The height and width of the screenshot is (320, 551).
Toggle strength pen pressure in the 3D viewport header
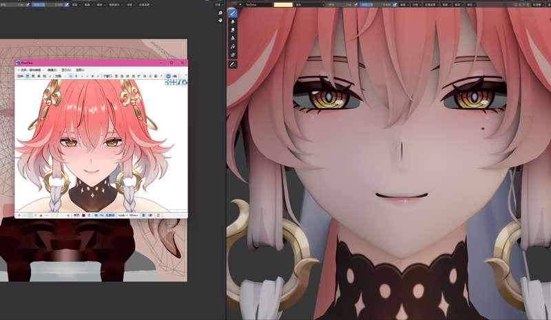click(395, 5)
